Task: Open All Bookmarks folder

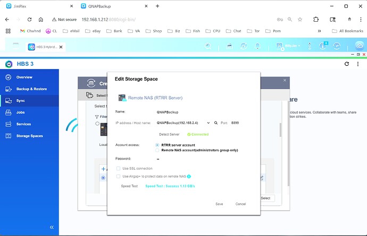Action: coord(347,31)
